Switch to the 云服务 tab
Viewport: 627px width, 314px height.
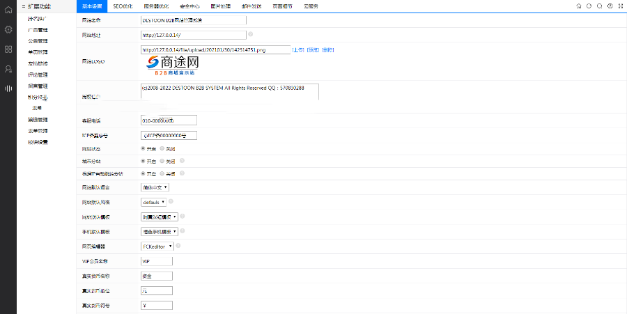pos(311,6)
